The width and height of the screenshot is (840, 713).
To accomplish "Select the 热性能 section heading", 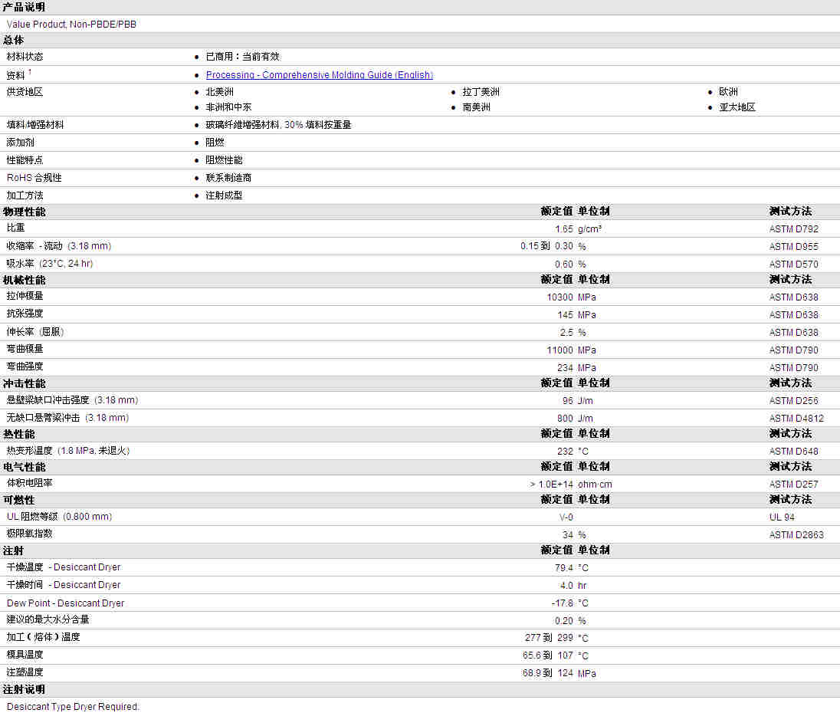I will (19, 434).
